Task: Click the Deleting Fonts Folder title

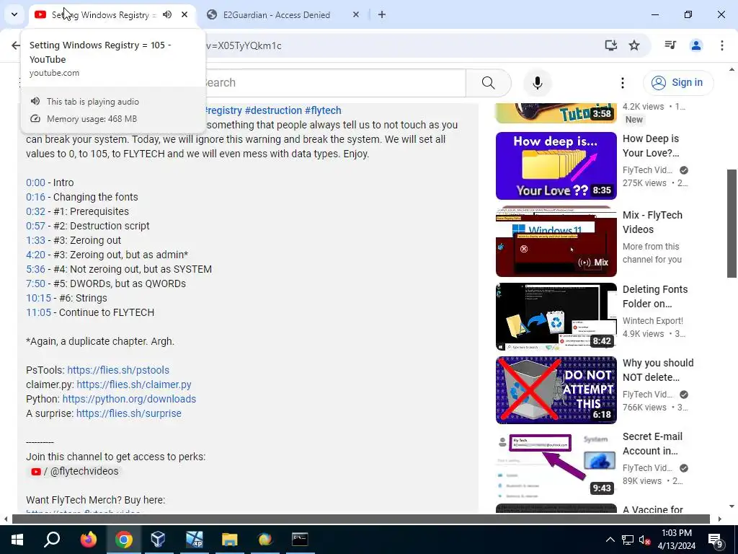Action: pos(655,296)
